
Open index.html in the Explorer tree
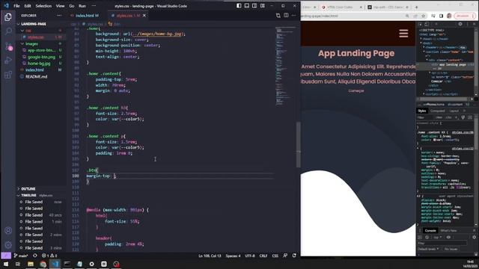(41, 70)
